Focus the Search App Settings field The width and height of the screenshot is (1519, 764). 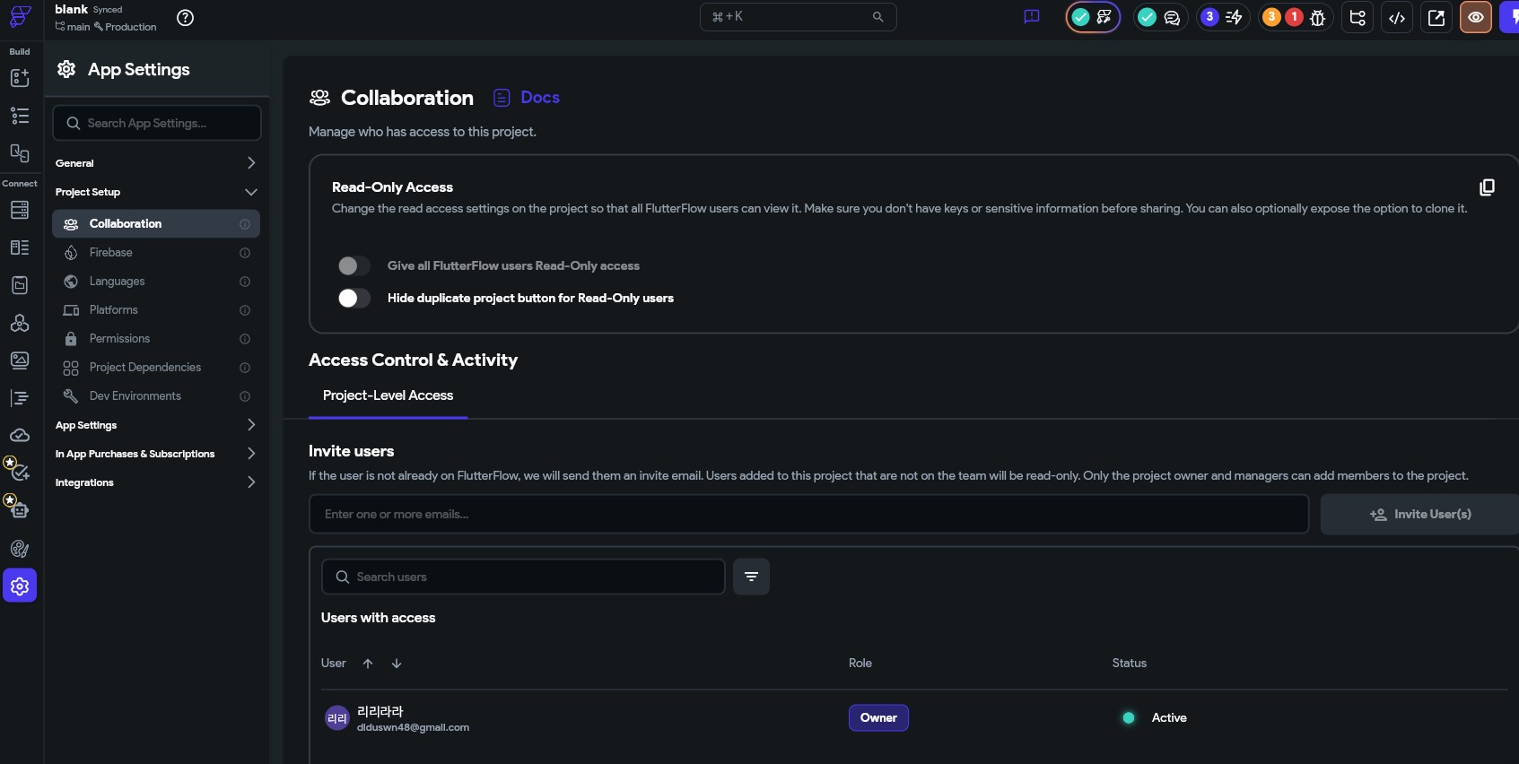pos(157,123)
